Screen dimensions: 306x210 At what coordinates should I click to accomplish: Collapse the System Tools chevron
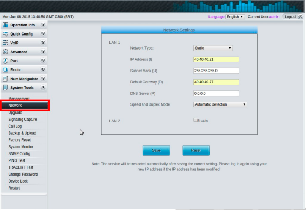click(43, 88)
